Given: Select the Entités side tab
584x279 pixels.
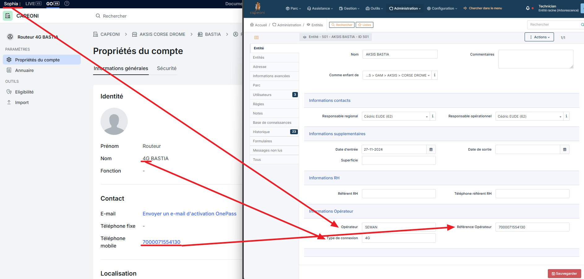Looking at the screenshot, I should (x=274, y=57).
